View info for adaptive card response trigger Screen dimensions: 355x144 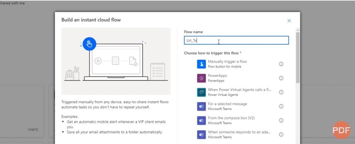tap(281, 134)
